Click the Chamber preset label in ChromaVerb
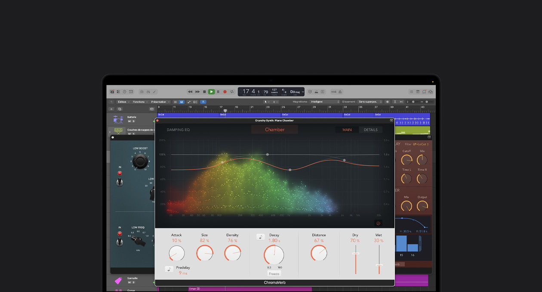The height and width of the screenshot is (292, 542). [x=274, y=129]
